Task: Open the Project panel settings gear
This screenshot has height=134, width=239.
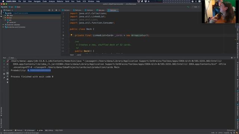Action: [56, 10]
